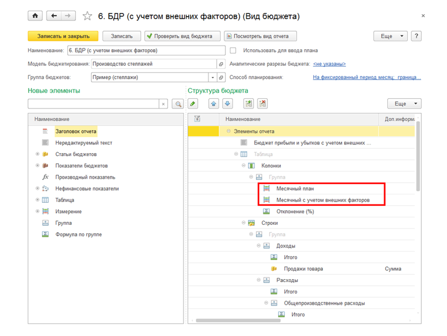Move the selected structure element down
The image size is (447, 336).
pyautogui.click(x=227, y=104)
